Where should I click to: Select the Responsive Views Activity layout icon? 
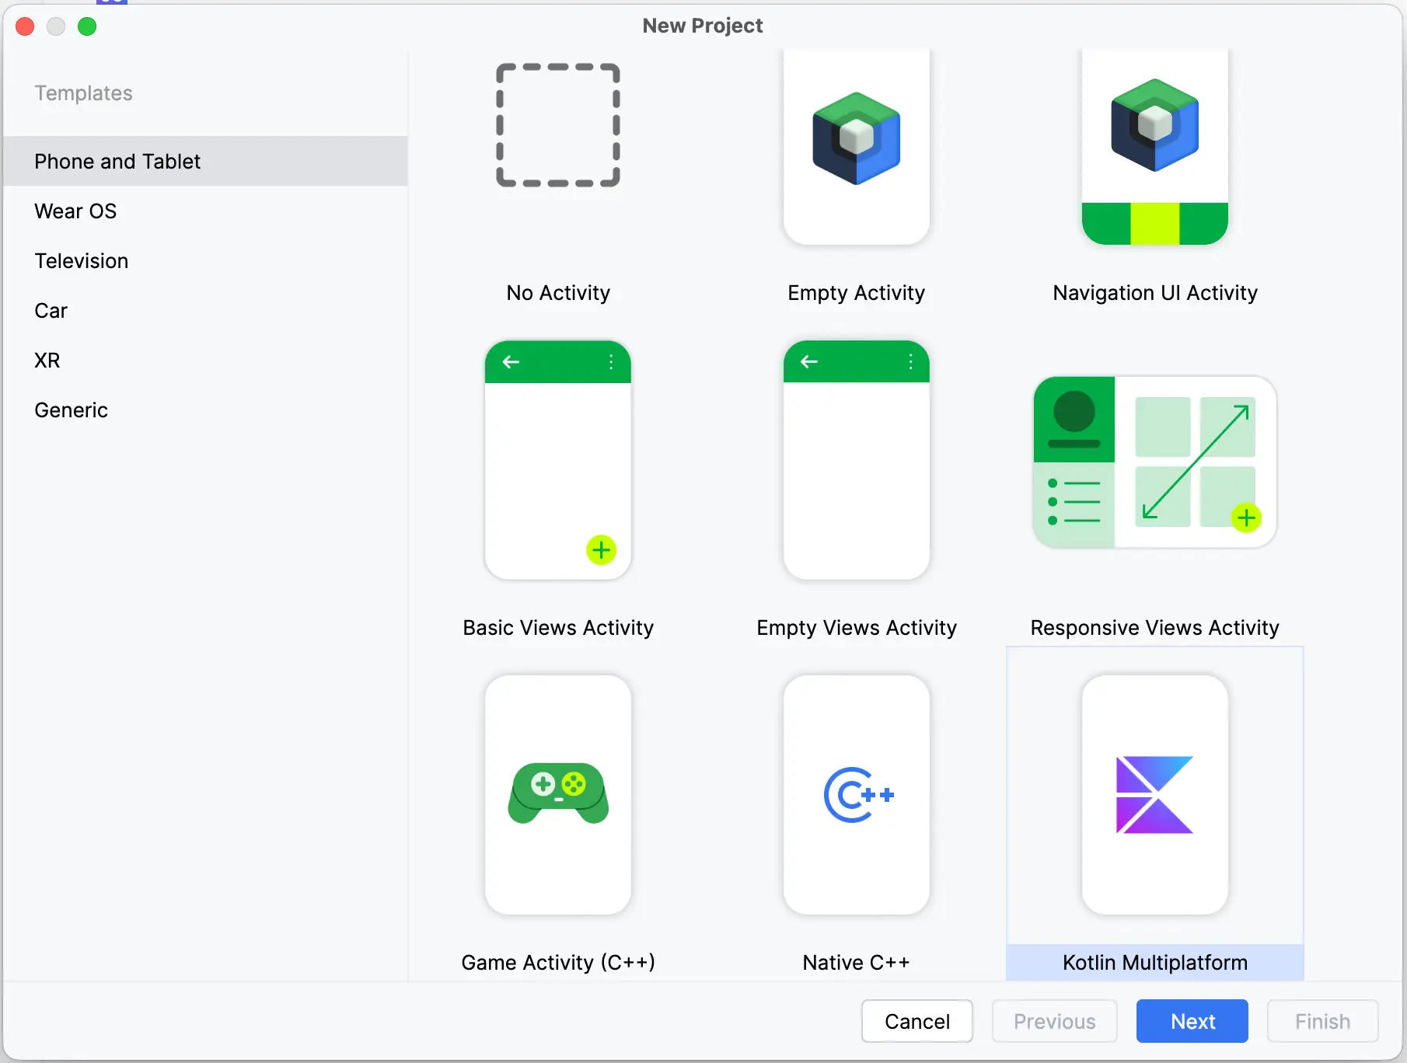[x=1154, y=462]
